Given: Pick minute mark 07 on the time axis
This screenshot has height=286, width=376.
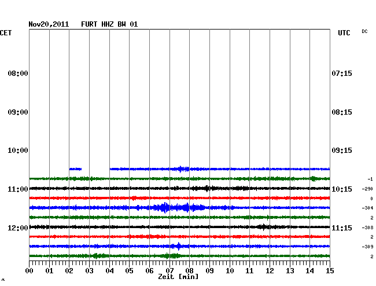Looking at the screenshot, I should 169,271.
